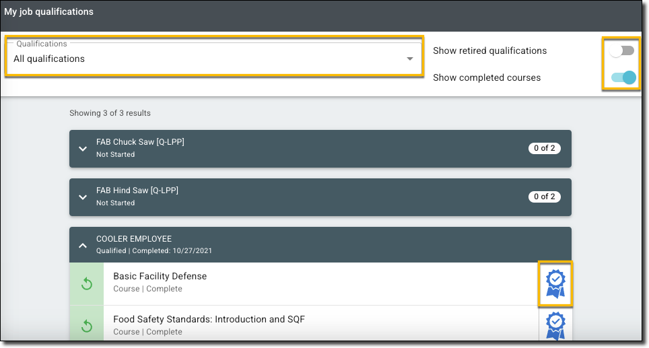The image size is (649, 348).
Task: Open the Basic Facility Defense course title
Action: click(160, 276)
